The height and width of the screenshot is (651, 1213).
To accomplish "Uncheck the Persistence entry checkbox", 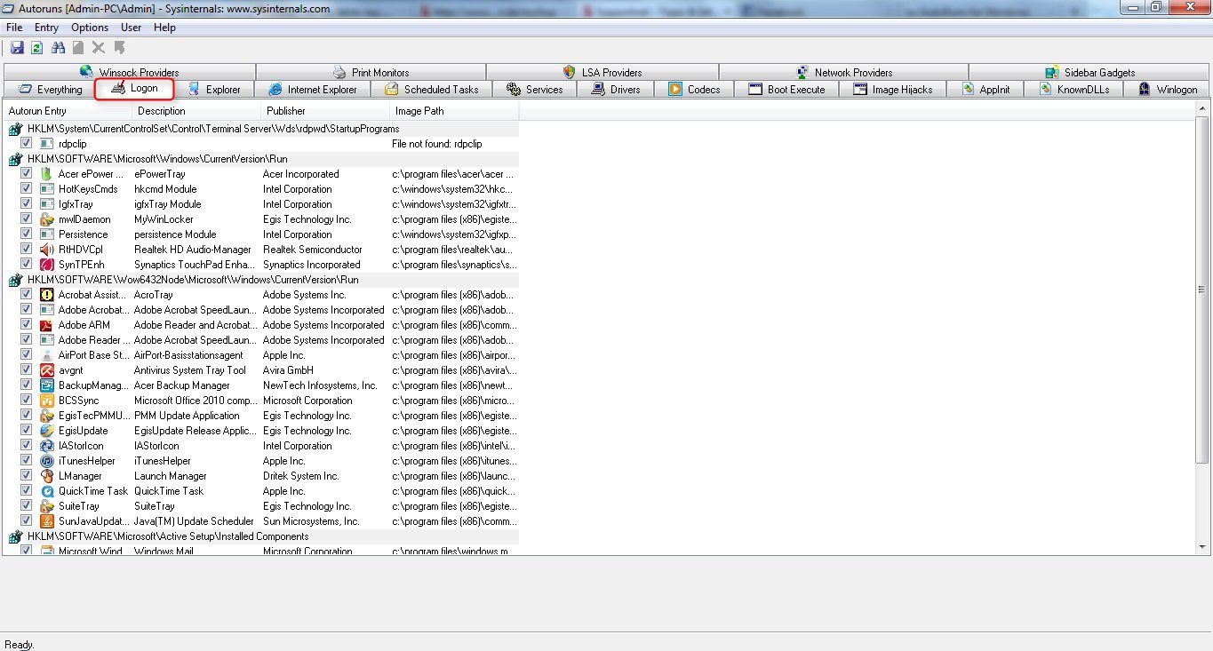I will 27,234.
